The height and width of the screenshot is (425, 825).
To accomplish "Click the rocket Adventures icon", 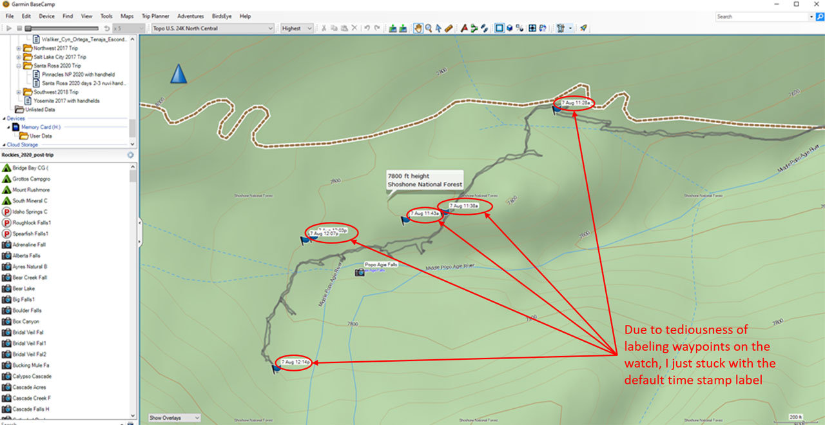I will pyautogui.click(x=583, y=28).
